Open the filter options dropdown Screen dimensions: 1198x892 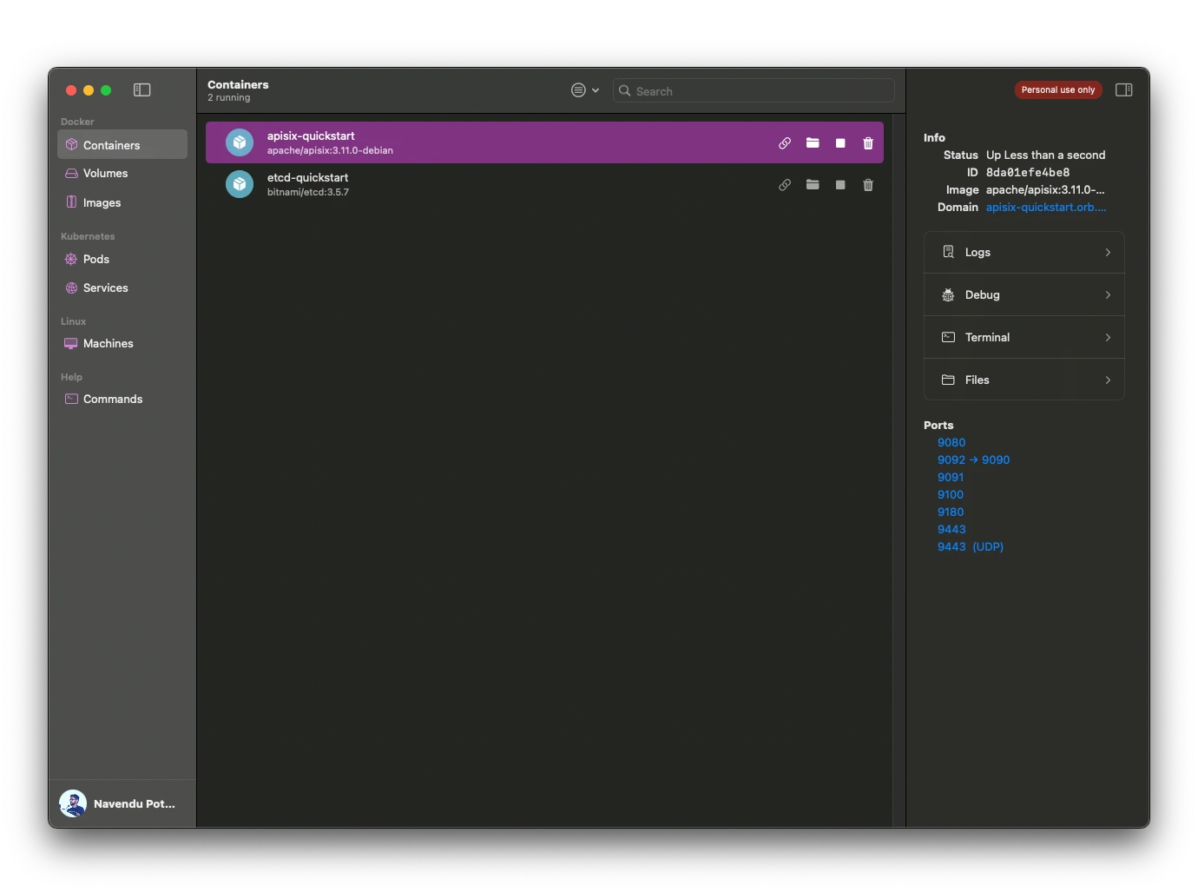pyautogui.click(x=585, y=90)
